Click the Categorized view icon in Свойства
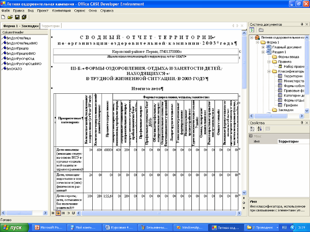 click(252, 129)
